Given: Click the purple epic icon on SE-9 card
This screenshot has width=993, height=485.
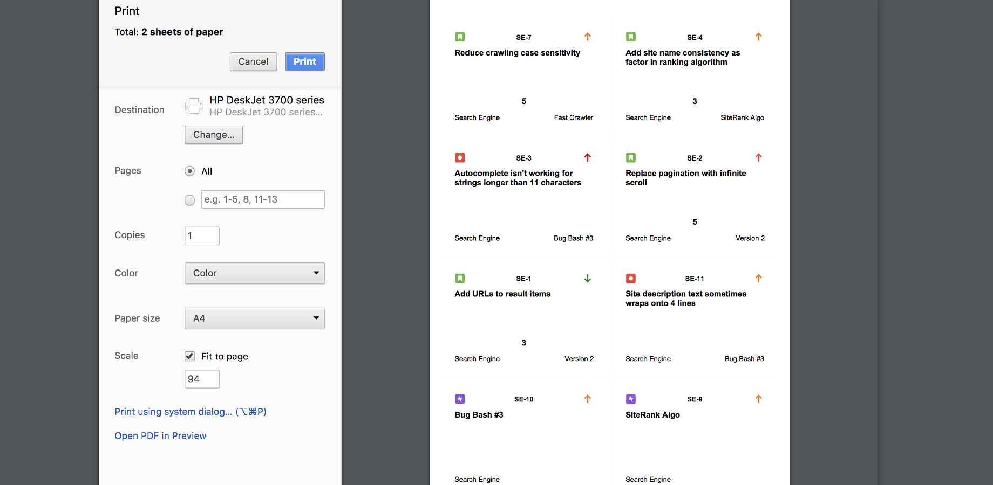Looking at the screenshot, I should point(631,399).
